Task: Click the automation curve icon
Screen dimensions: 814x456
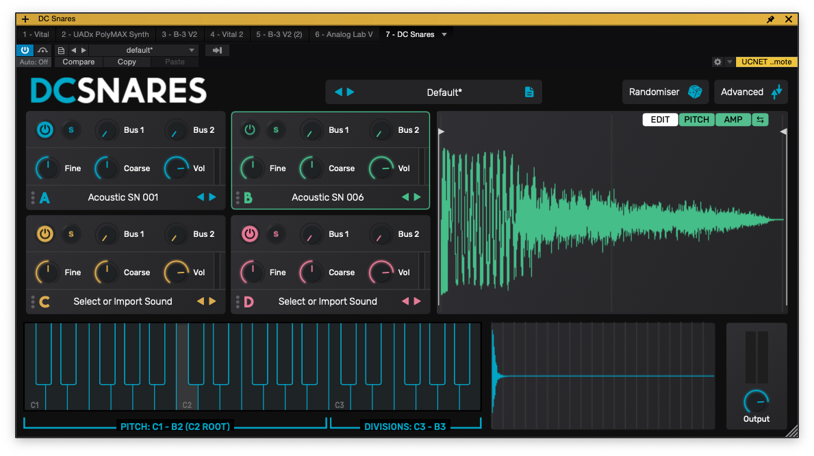Action: [42, 51]
